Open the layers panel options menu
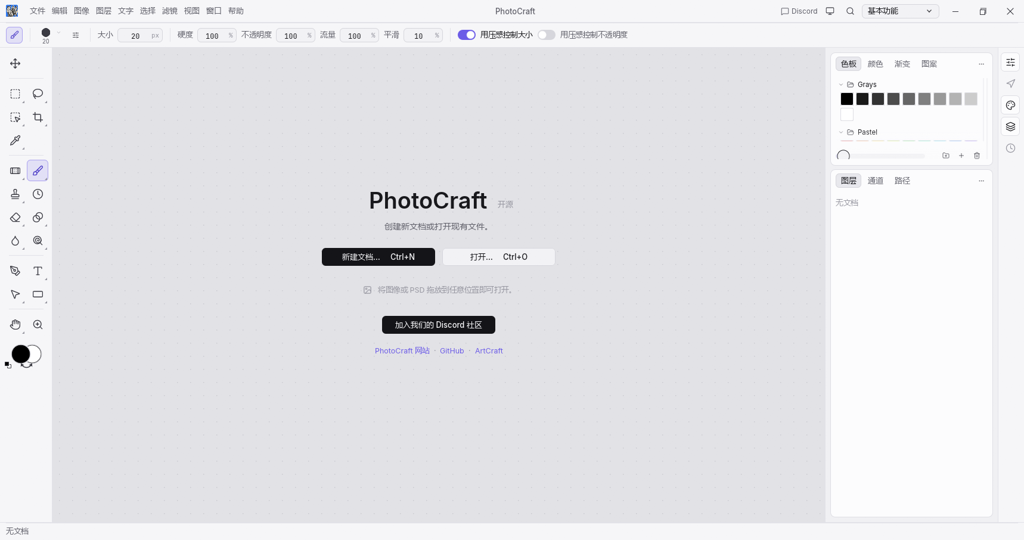The height and width of the screenshot is (540, 1024). point(981,181)
